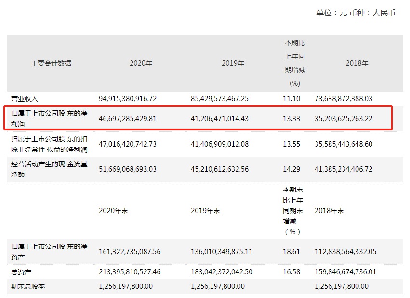Click the 2019年 column header

click(x=233, y=63)
